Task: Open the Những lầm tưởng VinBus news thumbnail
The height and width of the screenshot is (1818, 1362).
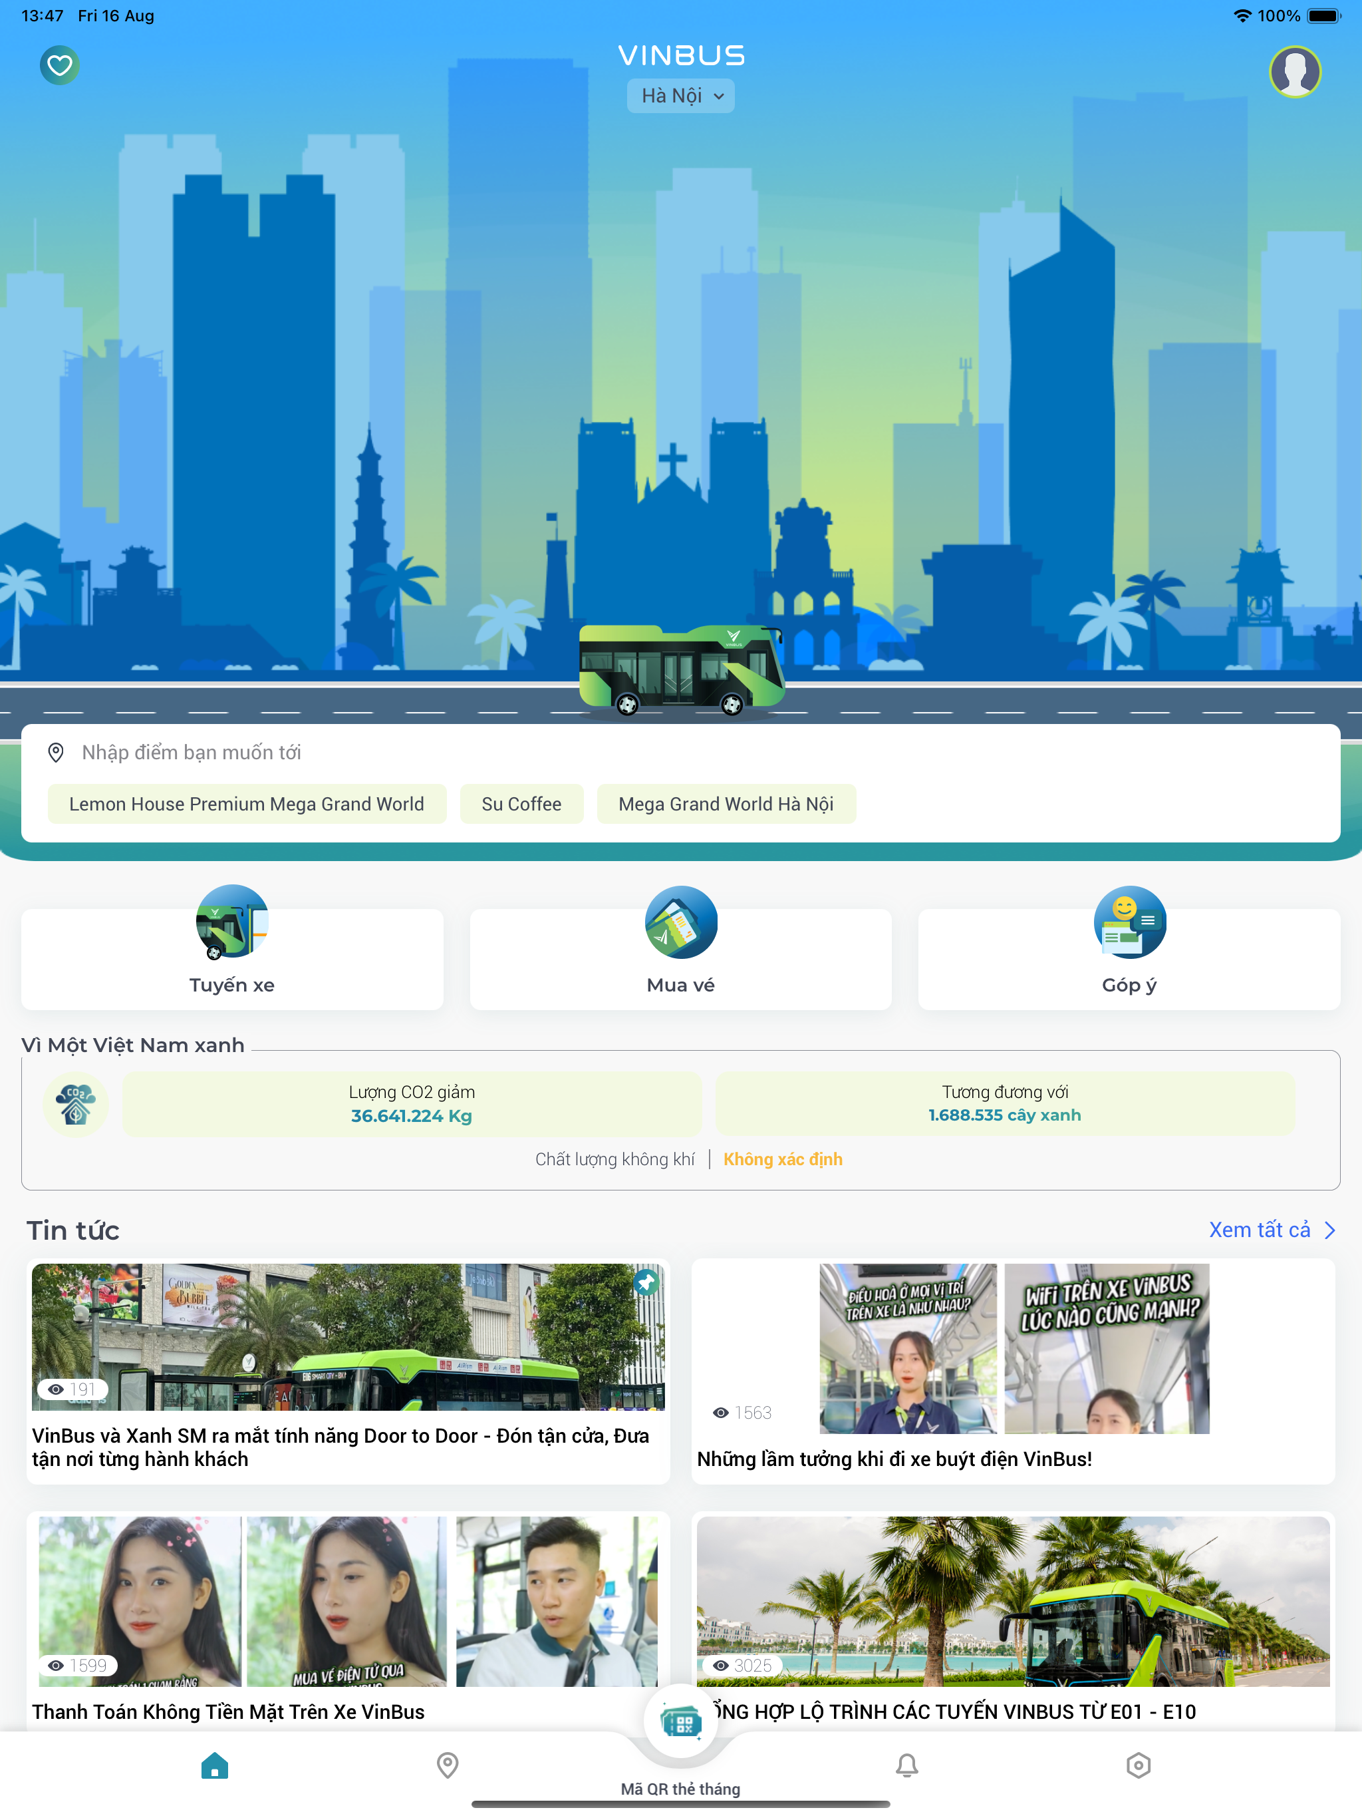Action: 1014,1349
